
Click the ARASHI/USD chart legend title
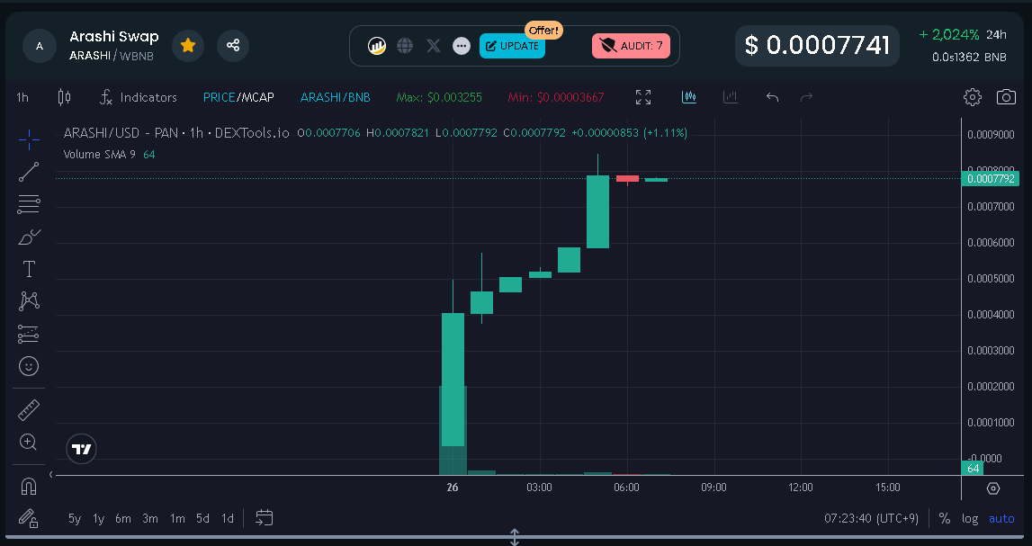176,133
